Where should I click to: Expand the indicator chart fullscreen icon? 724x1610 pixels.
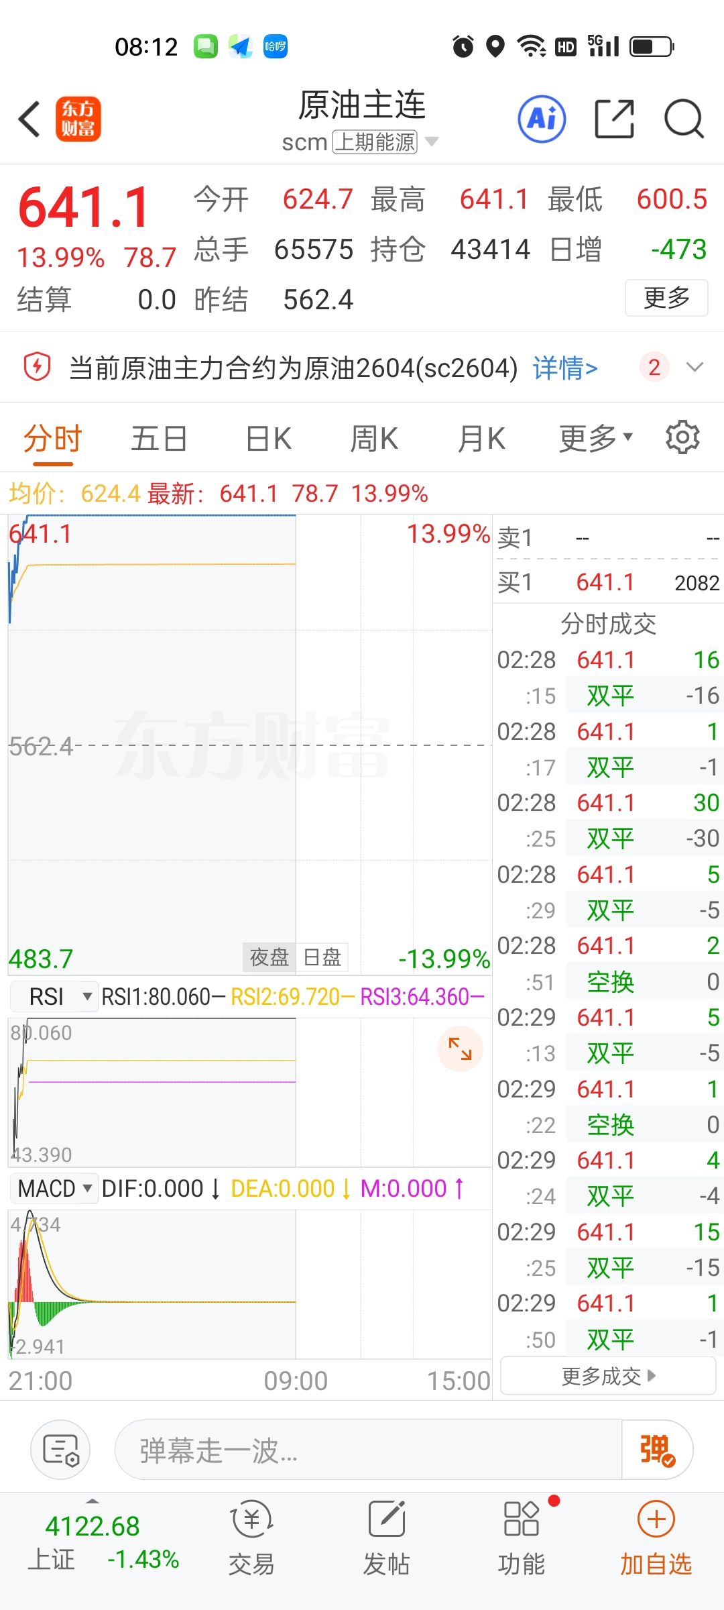point(460,1049)
